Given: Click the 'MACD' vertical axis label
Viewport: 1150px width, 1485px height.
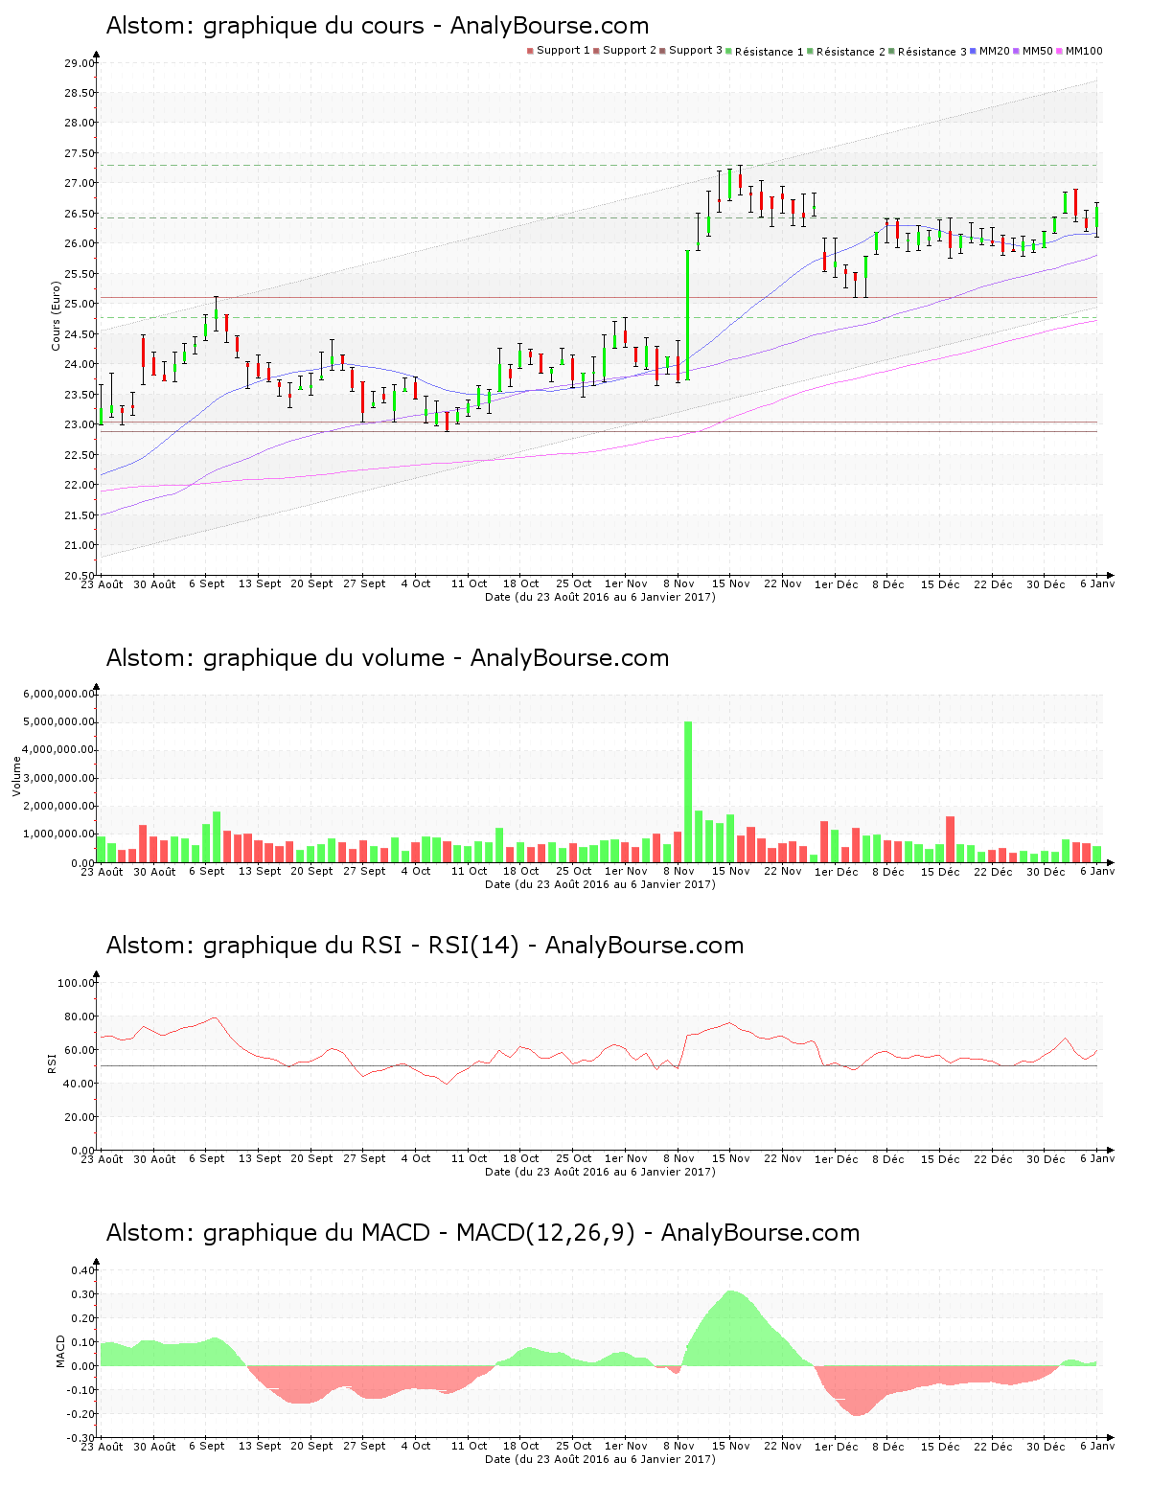Looking at the screenshot, I should (x=61, y=1351).
